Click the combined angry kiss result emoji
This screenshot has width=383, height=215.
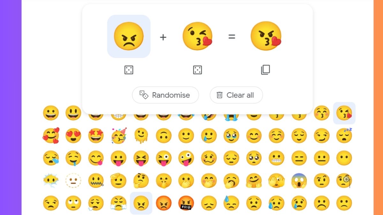[266, 36]
